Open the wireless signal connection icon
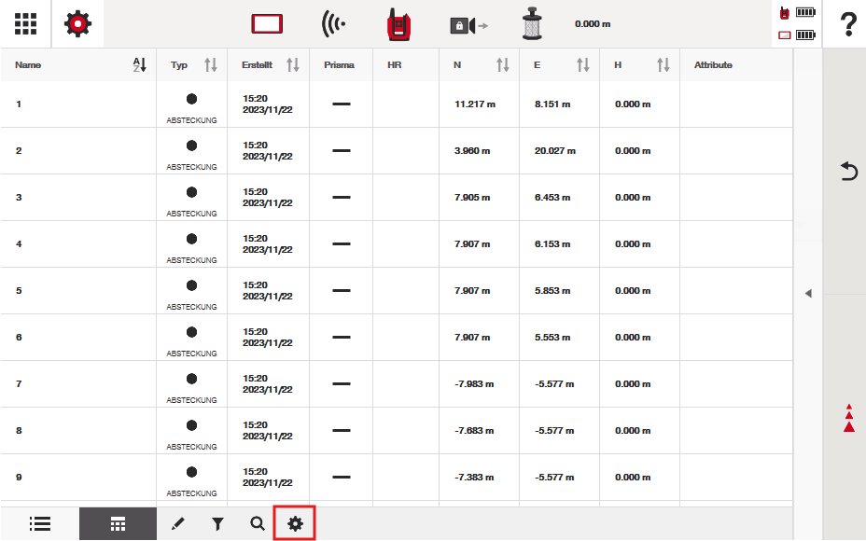866x541 pixels. (334, 24)
